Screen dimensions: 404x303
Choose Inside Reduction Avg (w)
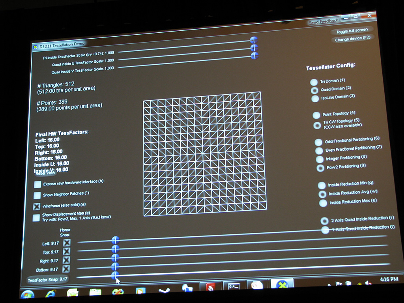click(322, 194)
